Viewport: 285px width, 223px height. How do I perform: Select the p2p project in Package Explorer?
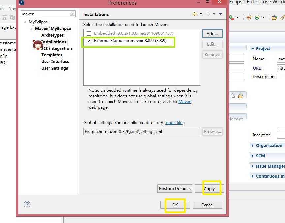click(x=4, y=56)
